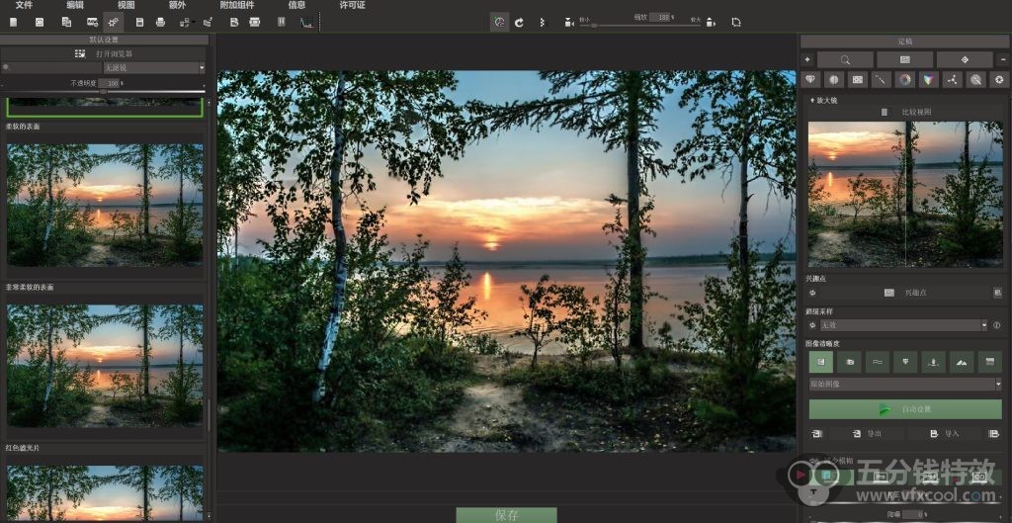
Task: Select the connected nodes tool icon
Action: (952, 79)
